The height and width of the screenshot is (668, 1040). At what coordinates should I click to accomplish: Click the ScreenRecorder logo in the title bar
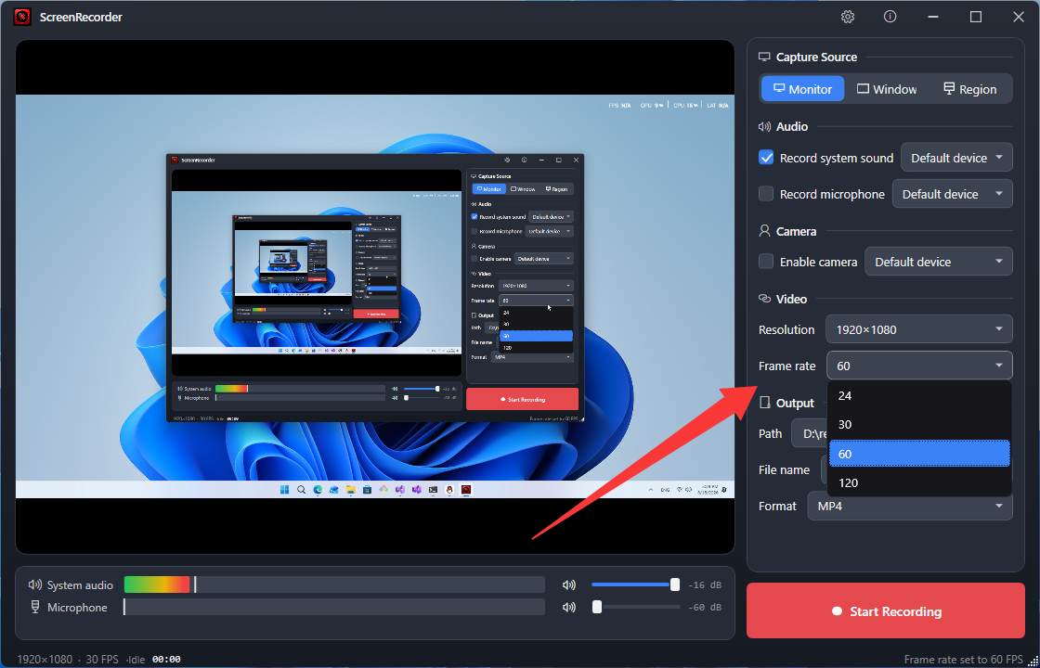tap(22, 18)
